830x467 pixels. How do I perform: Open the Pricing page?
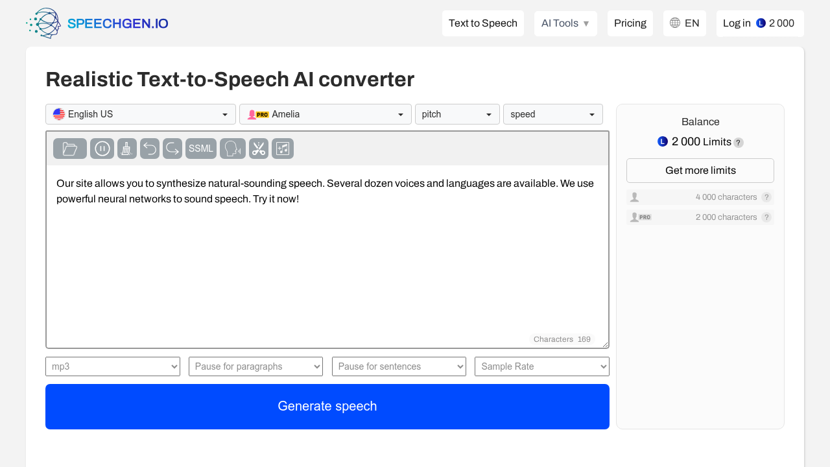[630, 23]
